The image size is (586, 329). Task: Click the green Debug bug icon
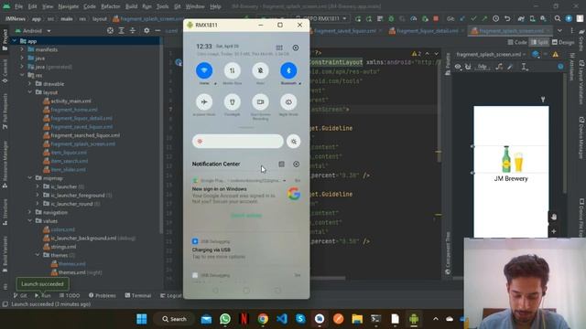(391, 18)
